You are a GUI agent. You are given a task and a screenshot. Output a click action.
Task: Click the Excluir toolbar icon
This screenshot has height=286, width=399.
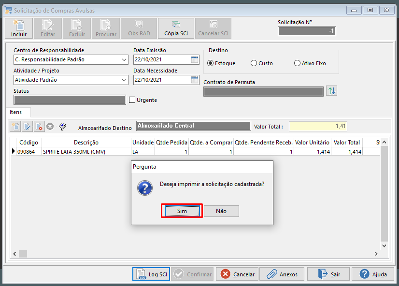click(77, 28)
